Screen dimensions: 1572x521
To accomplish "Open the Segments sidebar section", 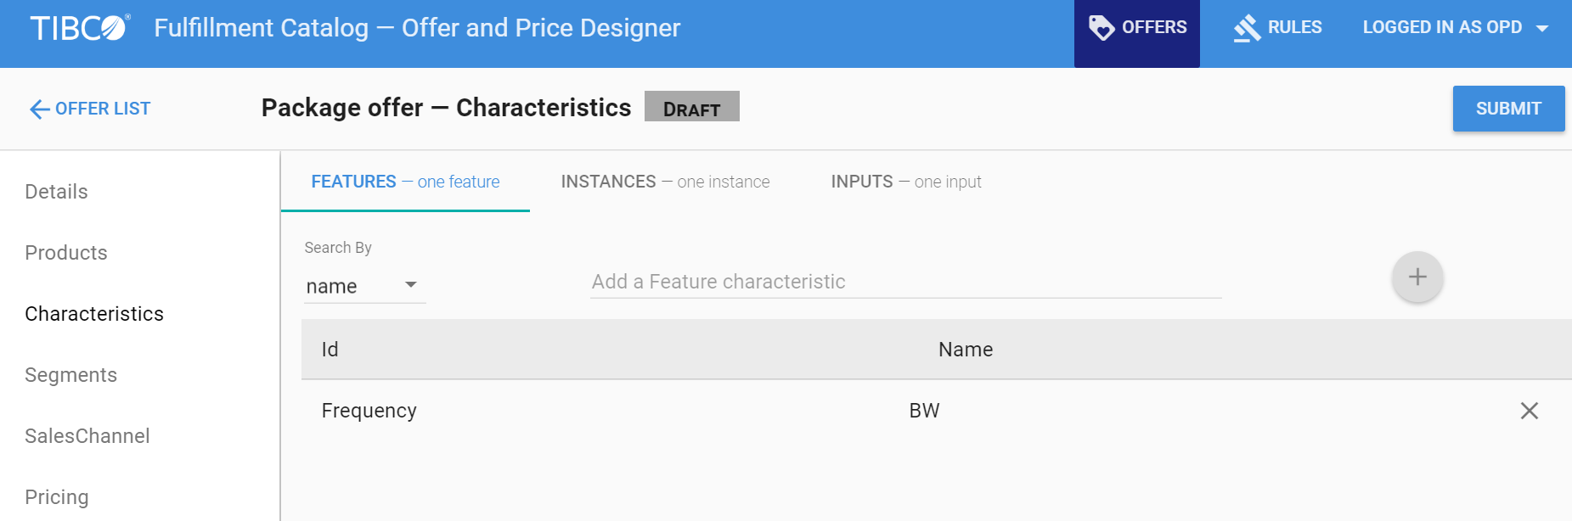I will point(71,375).
